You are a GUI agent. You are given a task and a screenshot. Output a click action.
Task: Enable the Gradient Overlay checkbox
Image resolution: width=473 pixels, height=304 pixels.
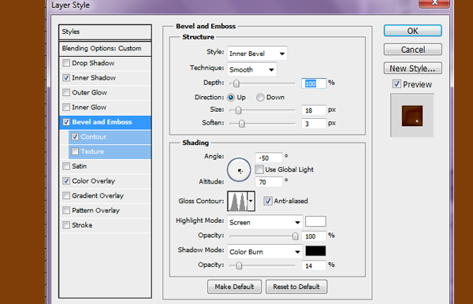click(66, 195)
